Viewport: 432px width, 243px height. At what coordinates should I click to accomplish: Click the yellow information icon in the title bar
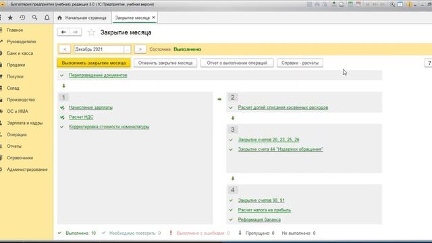409,5
